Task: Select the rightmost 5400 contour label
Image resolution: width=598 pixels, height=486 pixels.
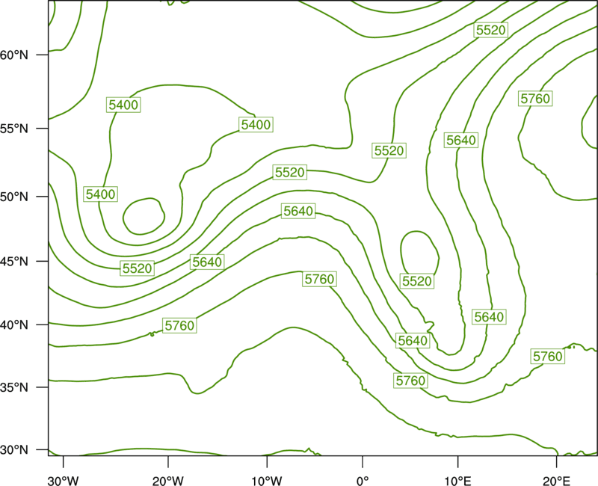Action: pyautogui.click(x=256, y=125)
